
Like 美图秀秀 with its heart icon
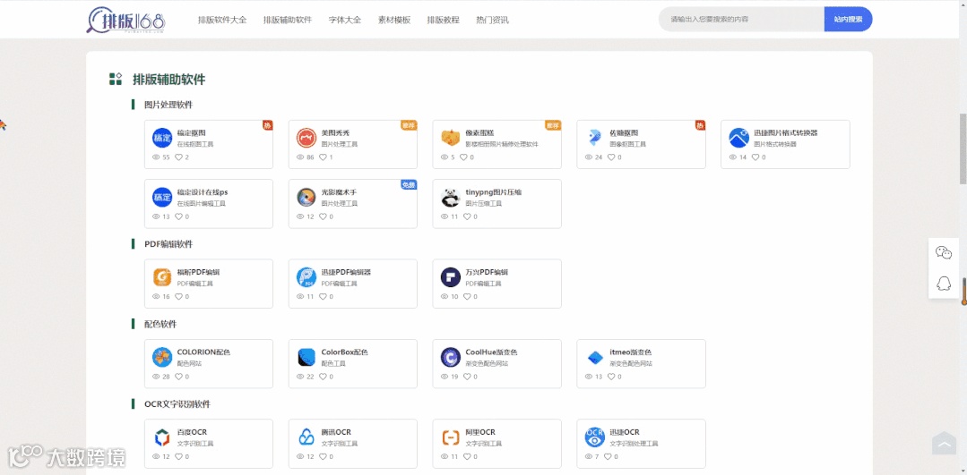coord(324,157)
